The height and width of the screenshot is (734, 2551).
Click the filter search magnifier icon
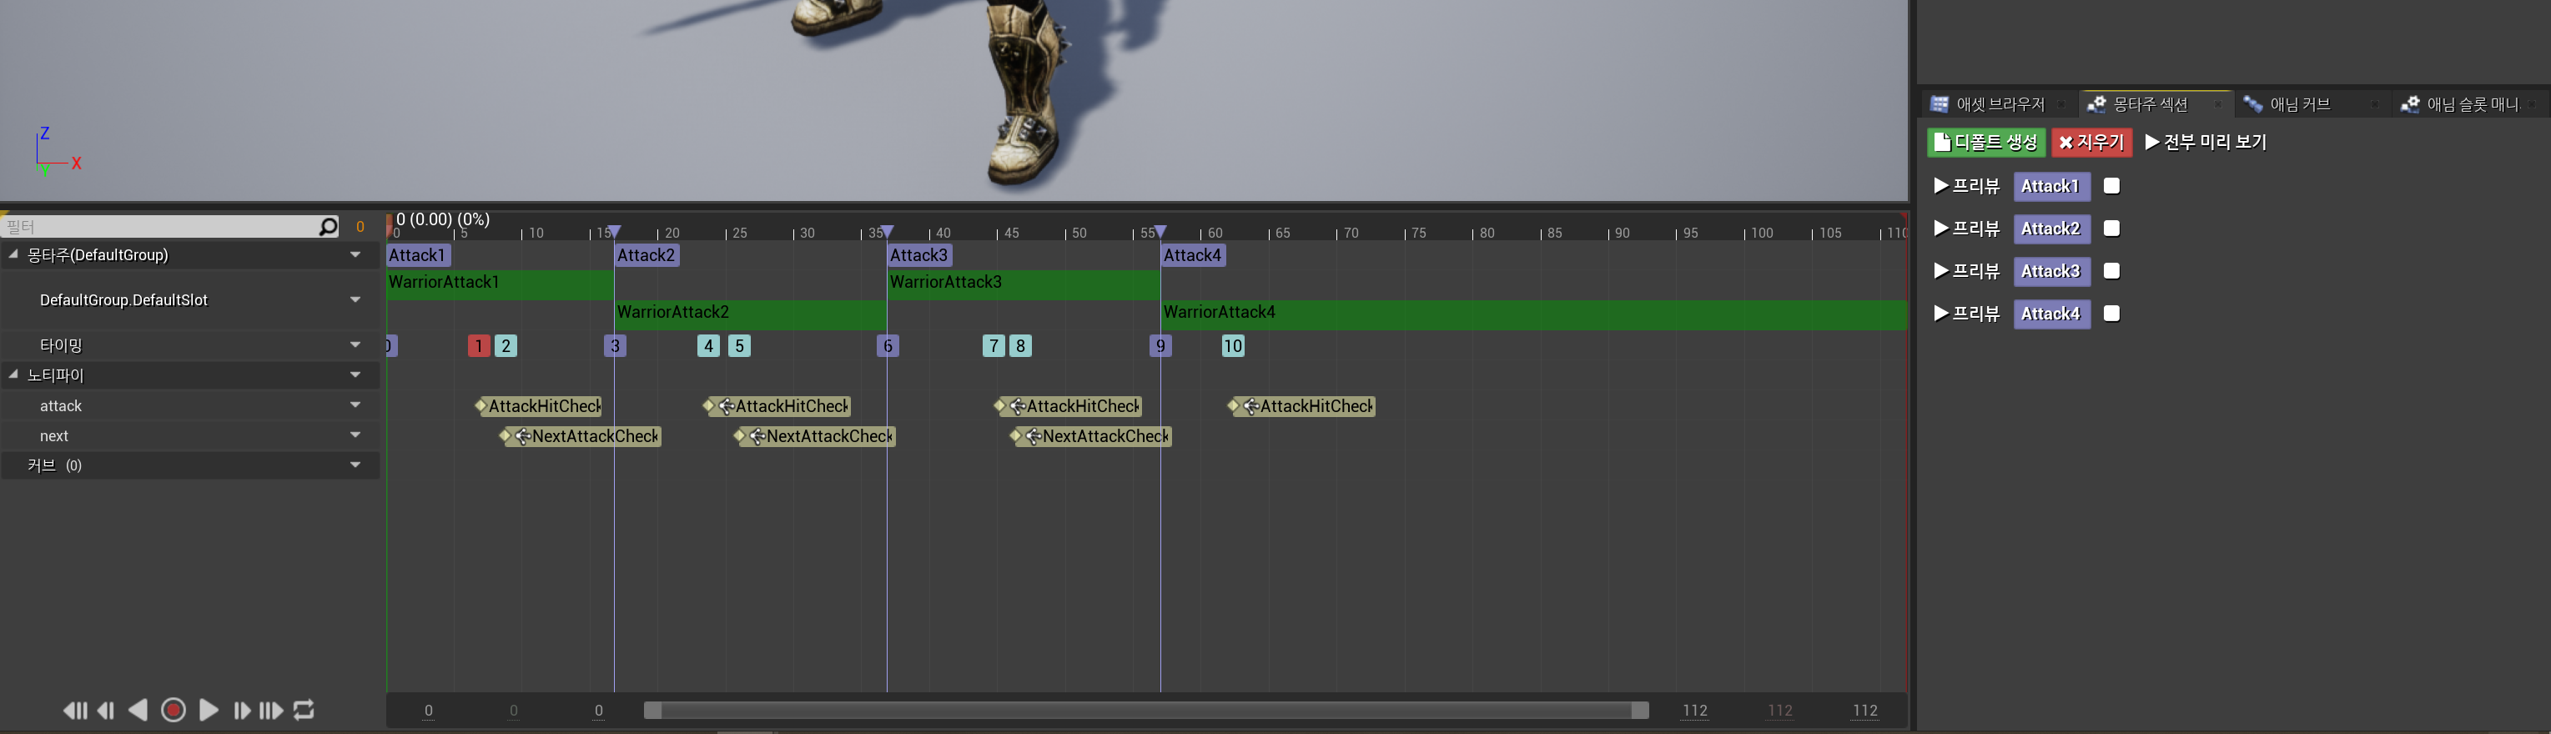pyautogui.click(x=328, y=227)
